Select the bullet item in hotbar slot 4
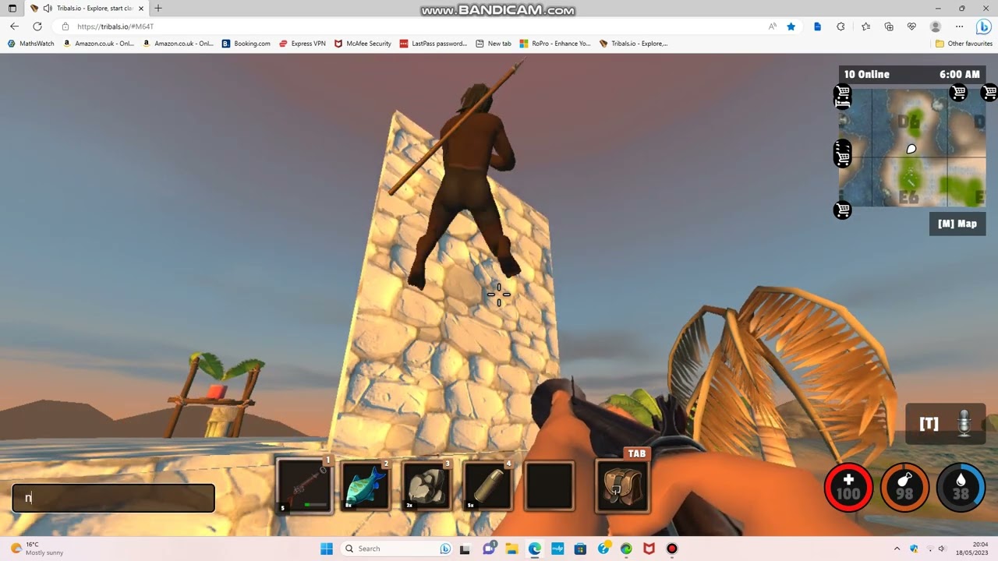 [488, 487]
